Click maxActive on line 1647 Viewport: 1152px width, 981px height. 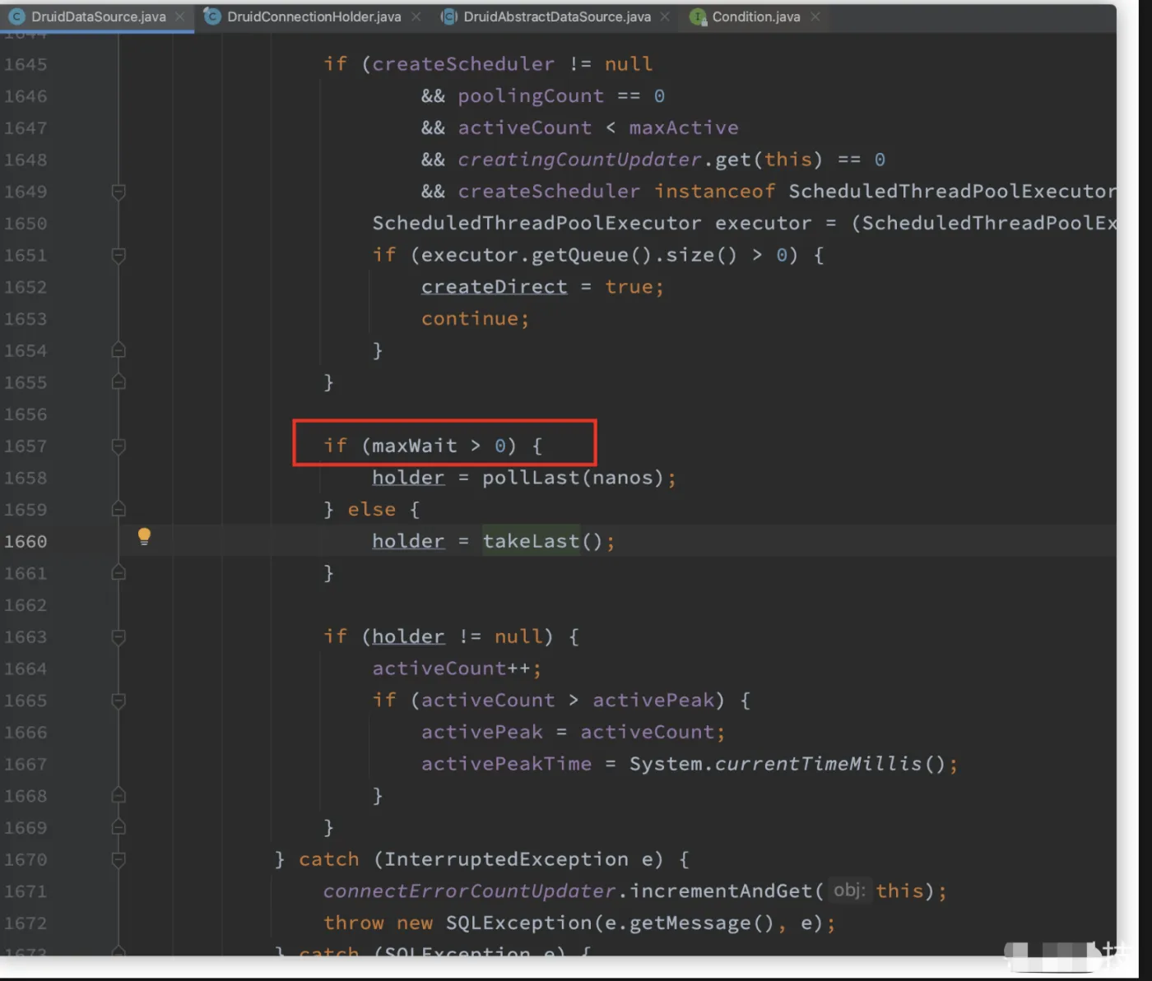click(x=684, y=127)
